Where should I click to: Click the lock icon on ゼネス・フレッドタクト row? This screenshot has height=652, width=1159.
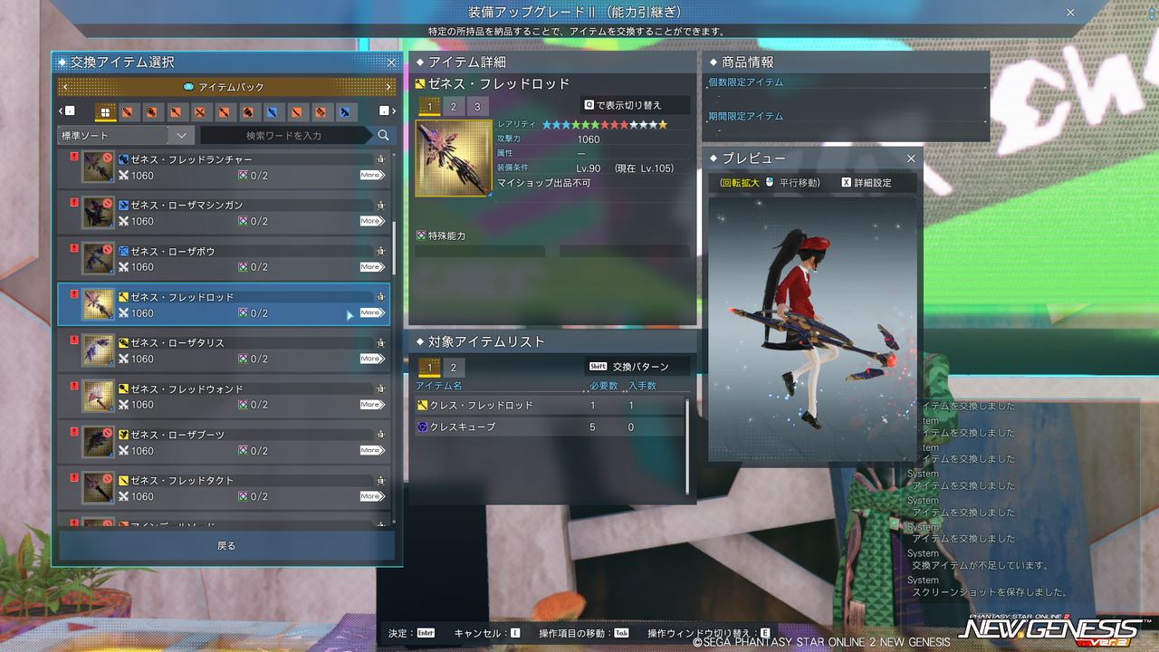[380, 481]
